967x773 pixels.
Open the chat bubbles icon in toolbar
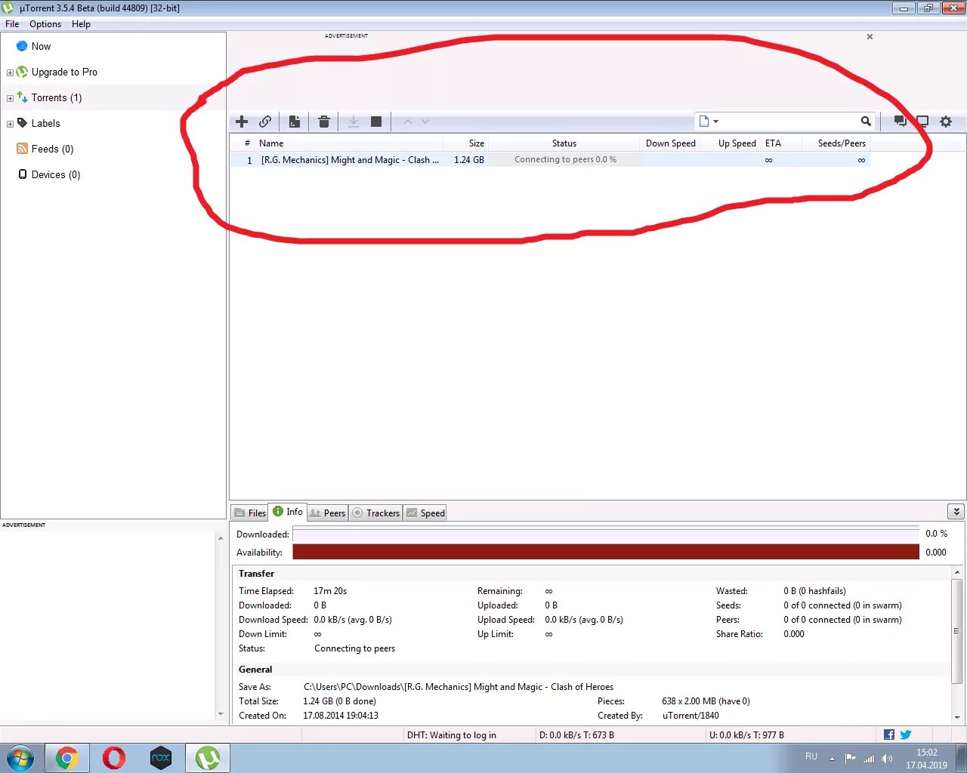pyautogui.click(x=900, y=122)
